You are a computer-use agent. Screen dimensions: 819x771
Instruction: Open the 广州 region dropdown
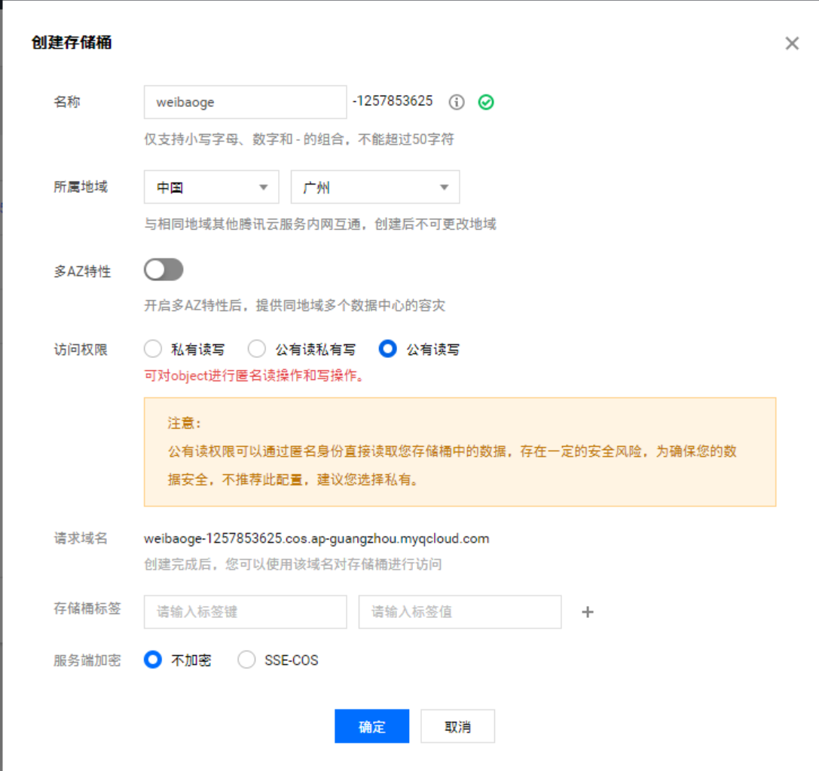375,187
